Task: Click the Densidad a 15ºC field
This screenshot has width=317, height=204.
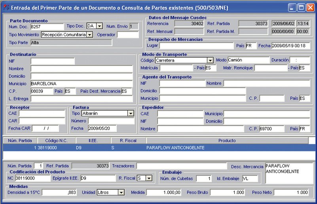Action: 60,193
